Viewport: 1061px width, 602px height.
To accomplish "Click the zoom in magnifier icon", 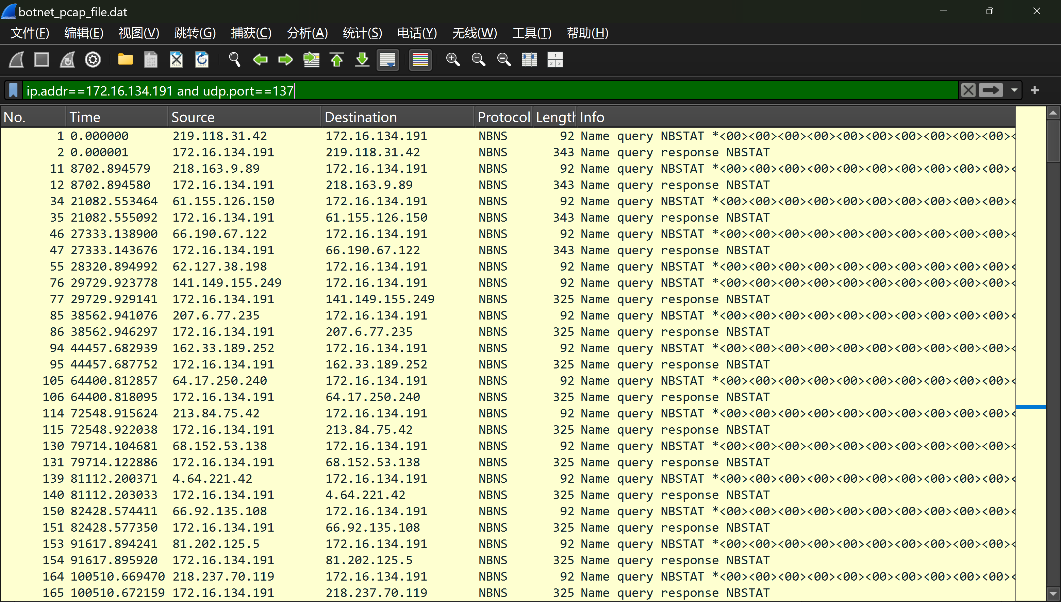I will click(x=452, y=59).
